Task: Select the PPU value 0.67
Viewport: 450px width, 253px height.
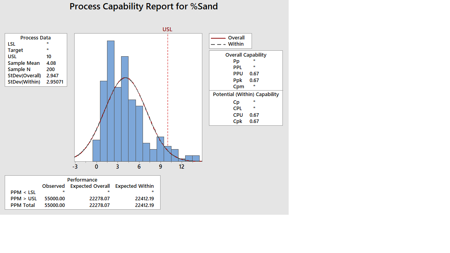Action: tap(254, 73)
